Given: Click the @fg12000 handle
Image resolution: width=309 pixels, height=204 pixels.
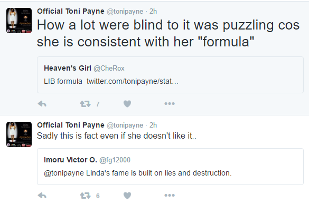Looking at the screenshot, I should pyautogui.click(x=115, y=160).
